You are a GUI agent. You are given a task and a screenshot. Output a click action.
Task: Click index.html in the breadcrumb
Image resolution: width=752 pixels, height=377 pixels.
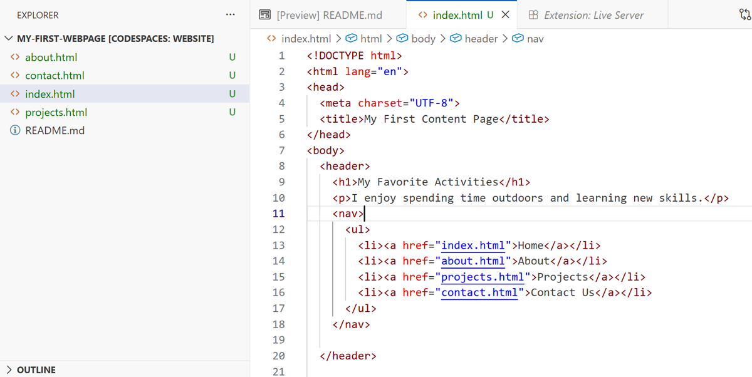pyautogui.click(x=306, y=39)
